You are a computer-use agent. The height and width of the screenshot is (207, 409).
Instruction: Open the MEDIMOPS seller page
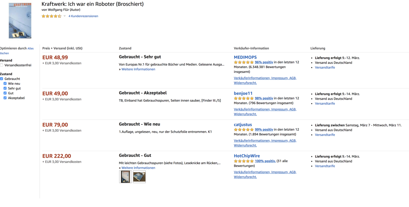coord(245,57)
